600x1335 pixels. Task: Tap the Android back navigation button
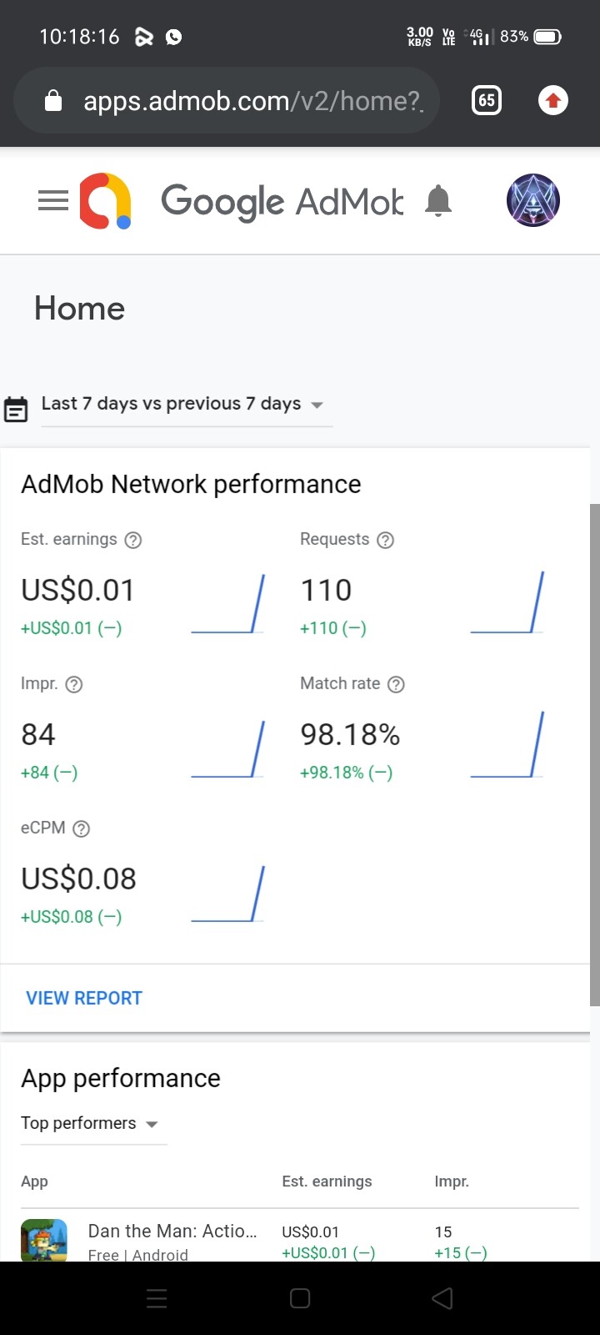click(442, 1298)
